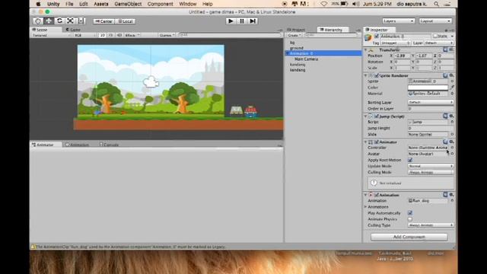The width and height of the screenshot is (487, 274).
Task: Collapse the Transform component
Action: (x=366, y=49)
